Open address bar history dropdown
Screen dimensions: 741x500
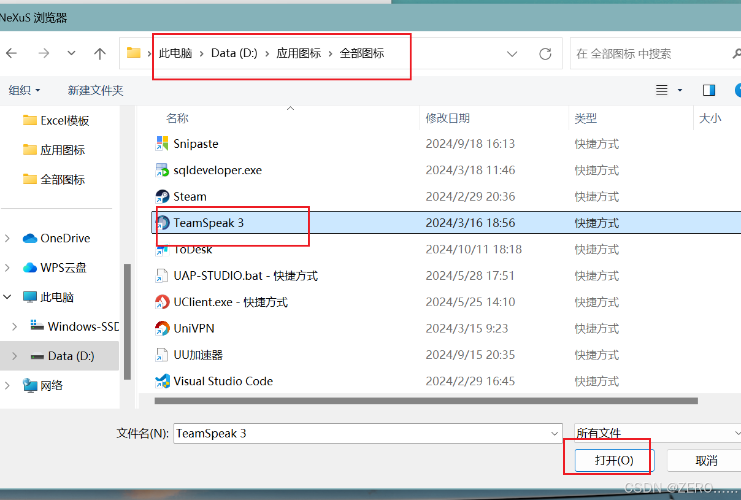(512, 54)
